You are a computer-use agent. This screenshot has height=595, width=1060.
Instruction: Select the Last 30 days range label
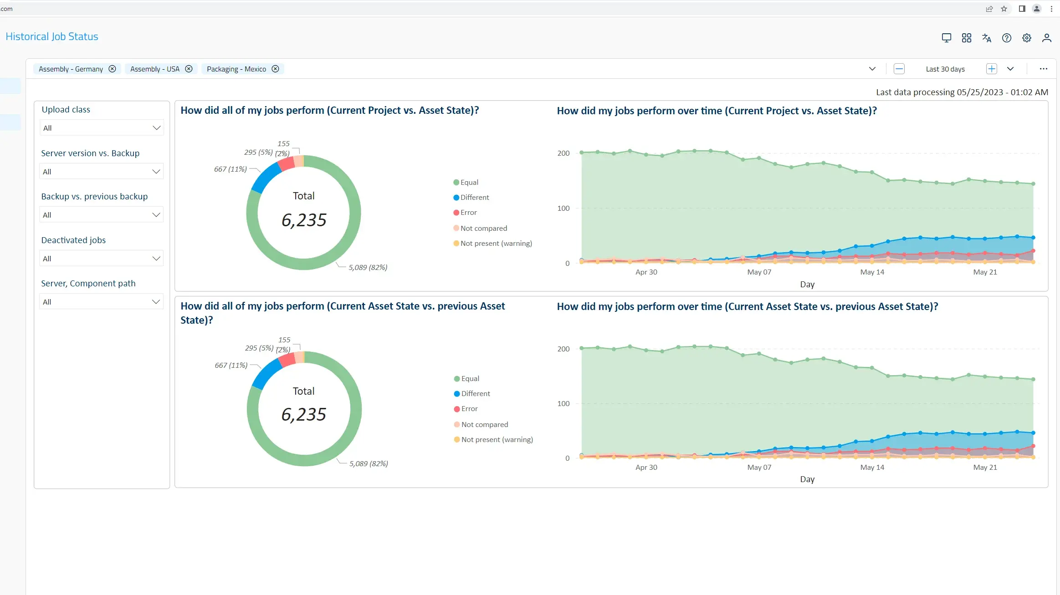point(945,69)
